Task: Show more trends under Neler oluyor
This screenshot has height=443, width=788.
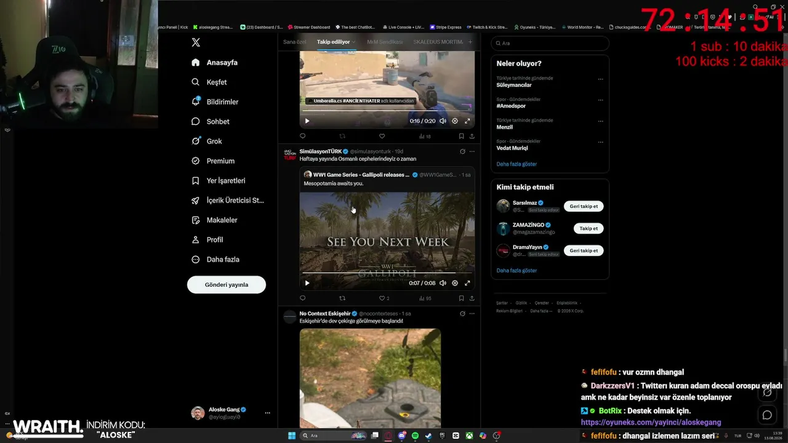Action: click(517, 164)
